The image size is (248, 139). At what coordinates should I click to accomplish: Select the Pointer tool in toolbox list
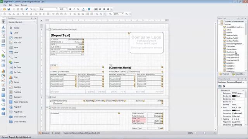pyautogui.click(x=16, y=28)
